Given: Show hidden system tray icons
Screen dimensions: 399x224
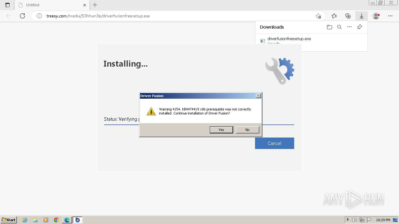Looking at the screenshot, I should pyautogui.click(x=348, y=220).
